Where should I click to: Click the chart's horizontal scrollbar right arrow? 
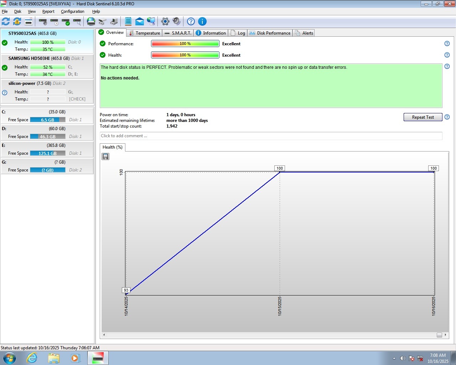pos(445,335)
